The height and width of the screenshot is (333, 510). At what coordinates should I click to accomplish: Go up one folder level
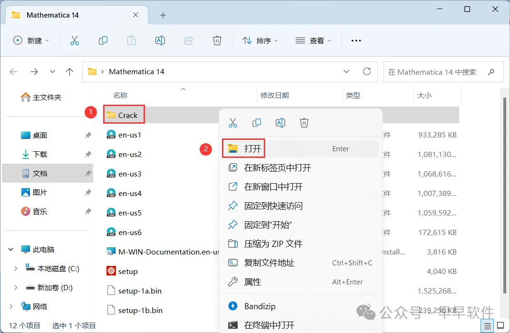tap(69, 72)
